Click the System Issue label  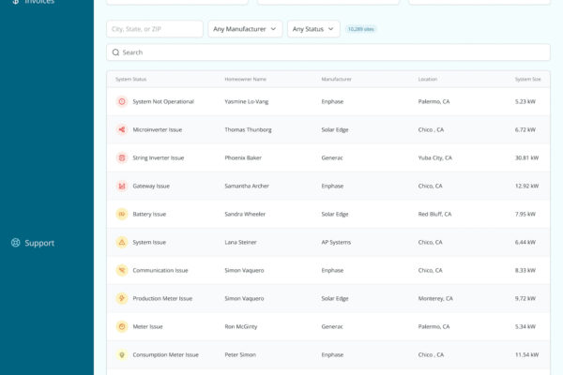149,242
